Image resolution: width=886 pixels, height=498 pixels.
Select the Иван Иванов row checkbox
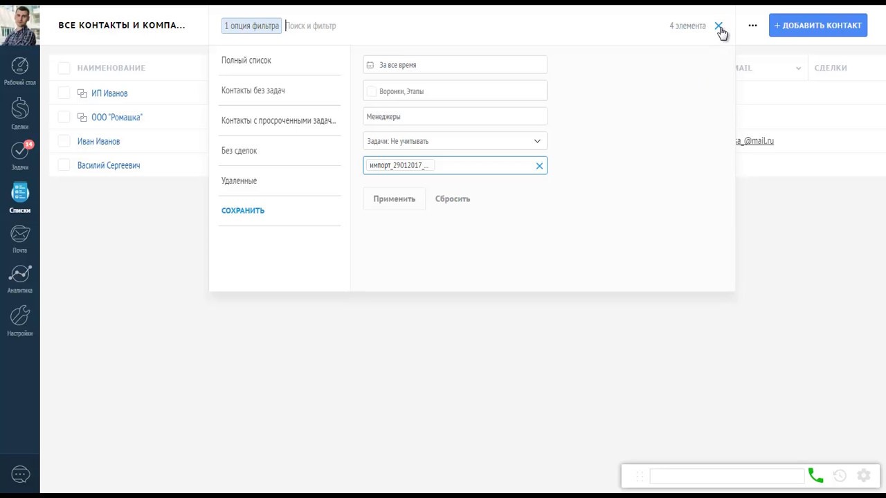coord(64,141)
